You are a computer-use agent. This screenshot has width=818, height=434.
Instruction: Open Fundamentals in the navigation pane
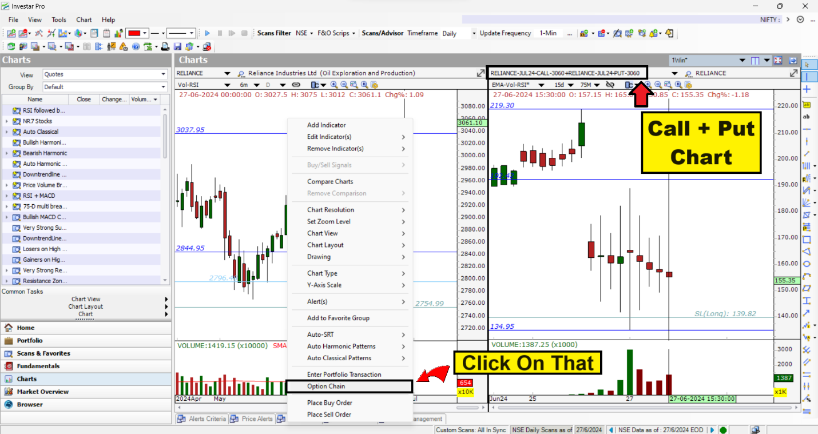tap(38, 366)
